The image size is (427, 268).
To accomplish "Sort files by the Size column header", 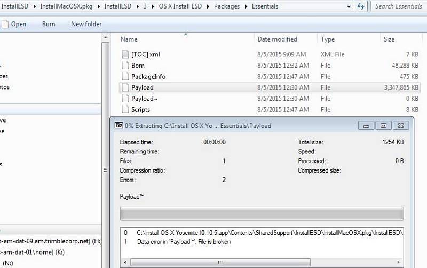I will (389, 39).
